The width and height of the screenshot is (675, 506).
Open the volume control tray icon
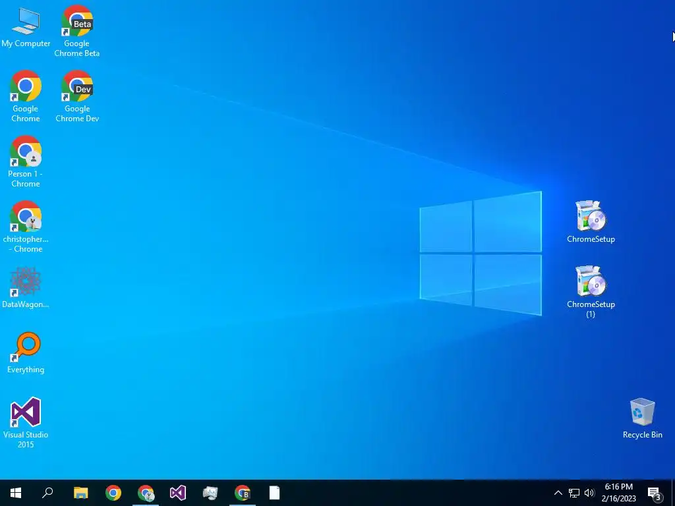pyautogui.click(x=589, y=493)
